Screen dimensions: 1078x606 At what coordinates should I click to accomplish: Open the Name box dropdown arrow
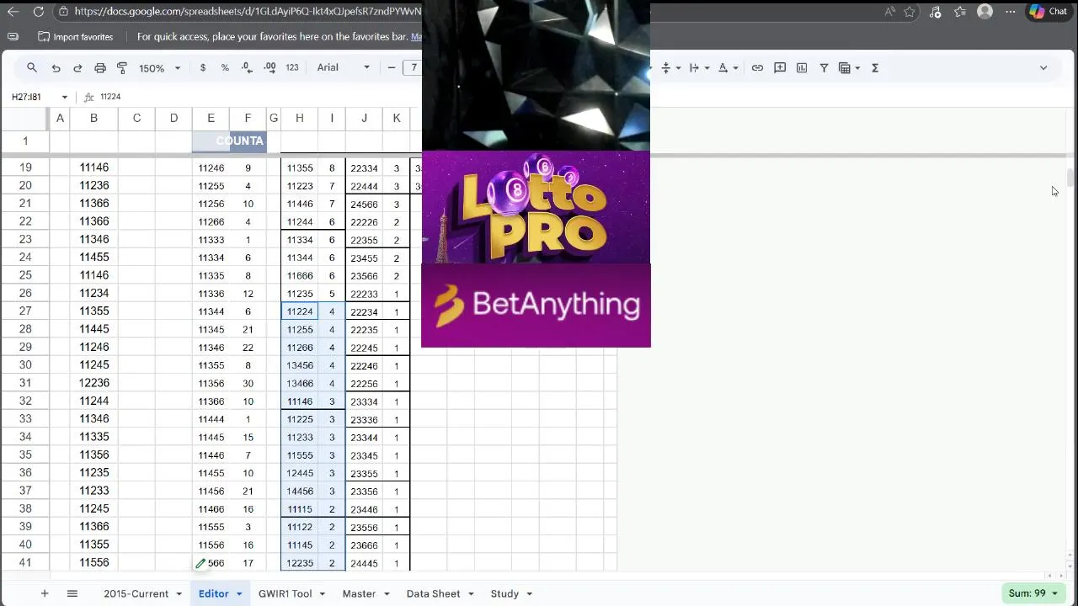[64, 97]
